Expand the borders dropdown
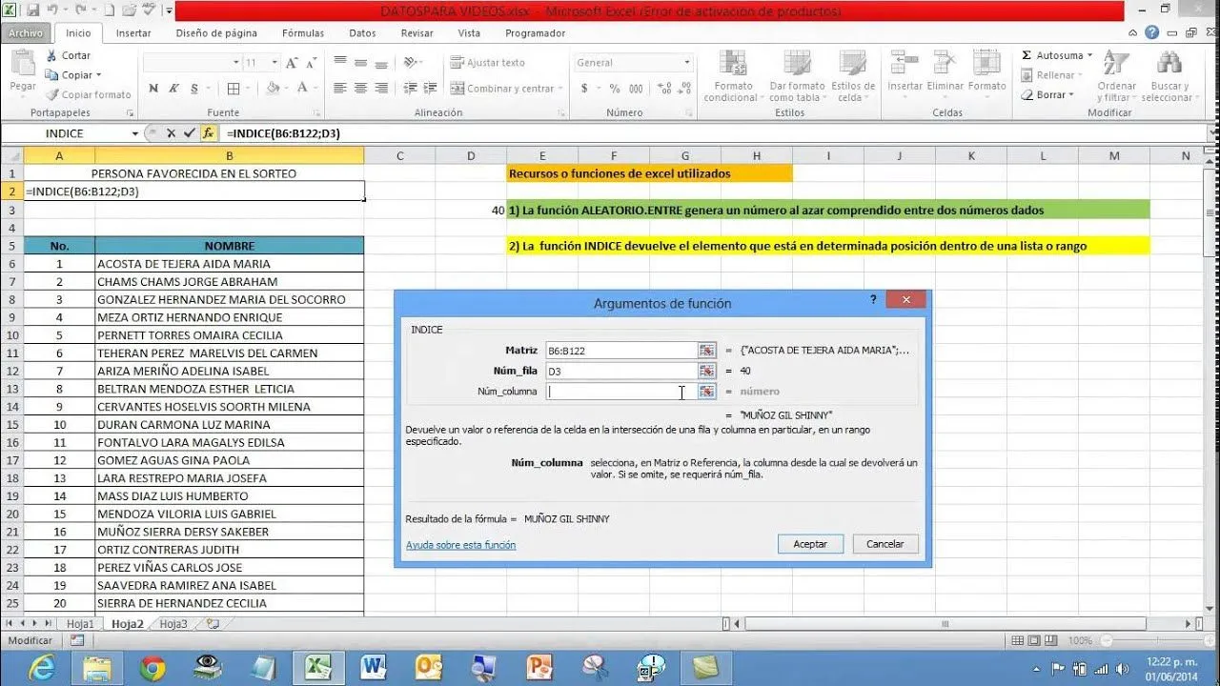The height and width of the screenshot is (686, 1220). coord(246,90)
